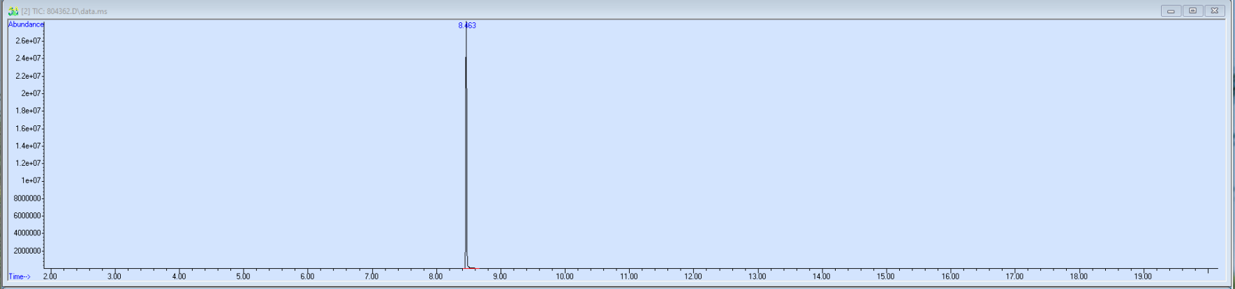Click the 1.4e+07 abundance tick label
Screen dimensions: 1235x289
[28, 146]
